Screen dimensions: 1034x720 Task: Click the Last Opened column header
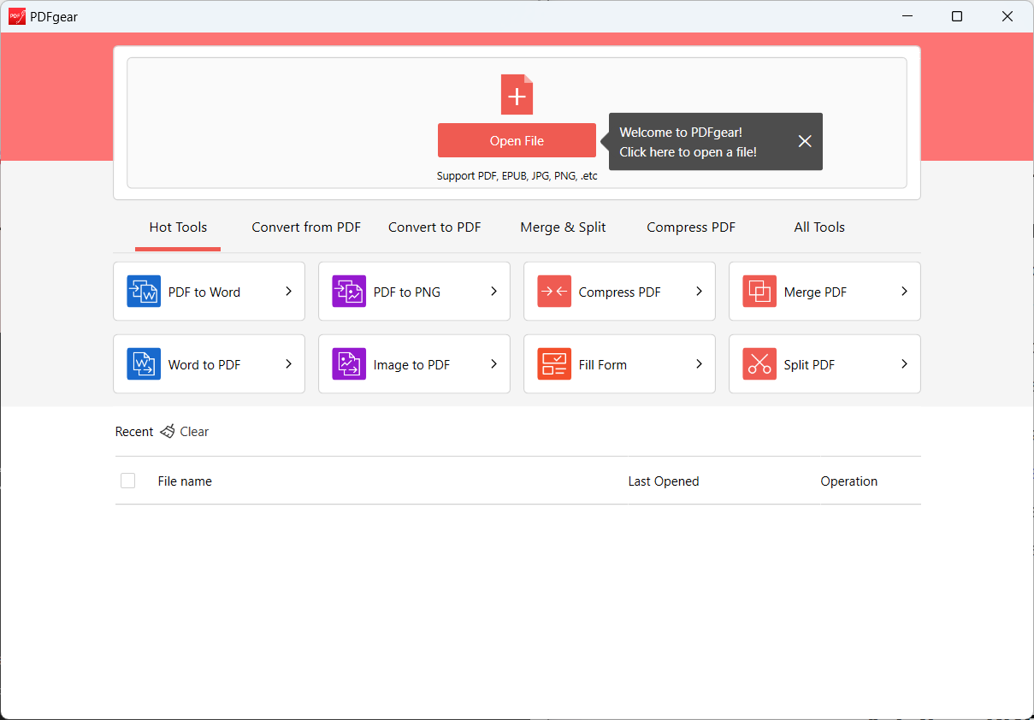point(664,481)
